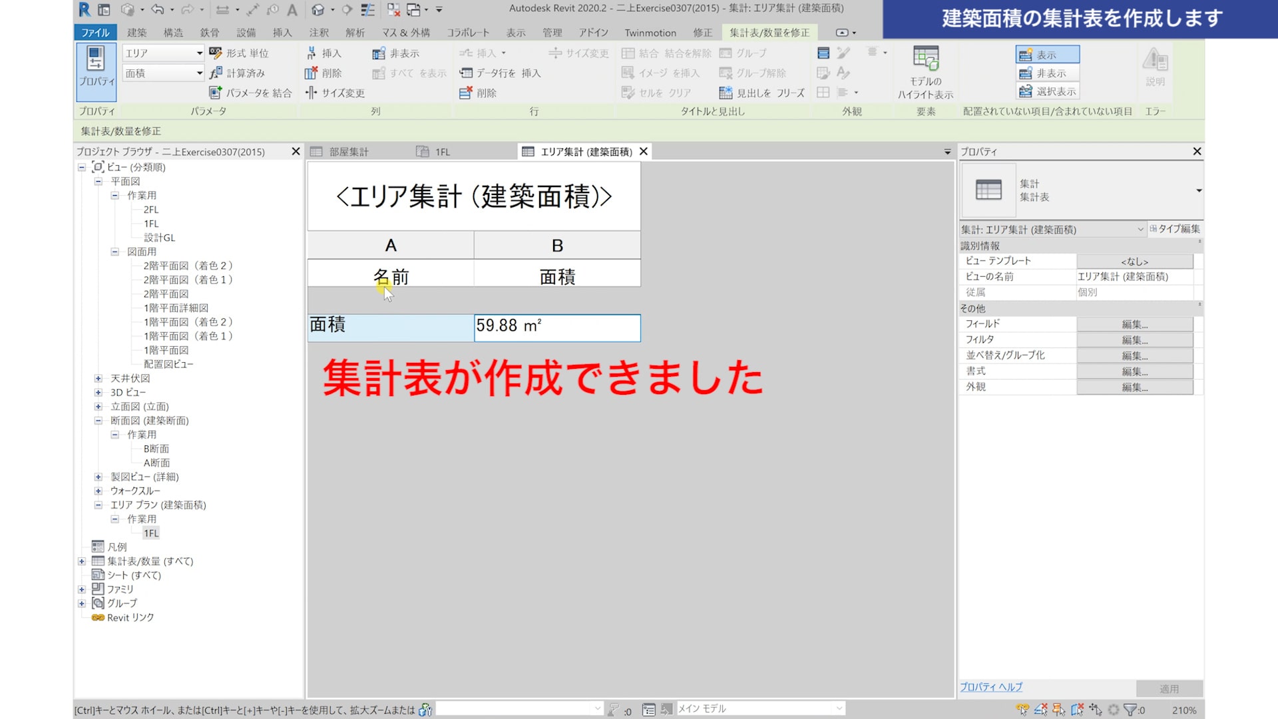This screenshot has height=719, width=1278.
Task: Click フィールド 編集 button
Action: click(1134, 324)
